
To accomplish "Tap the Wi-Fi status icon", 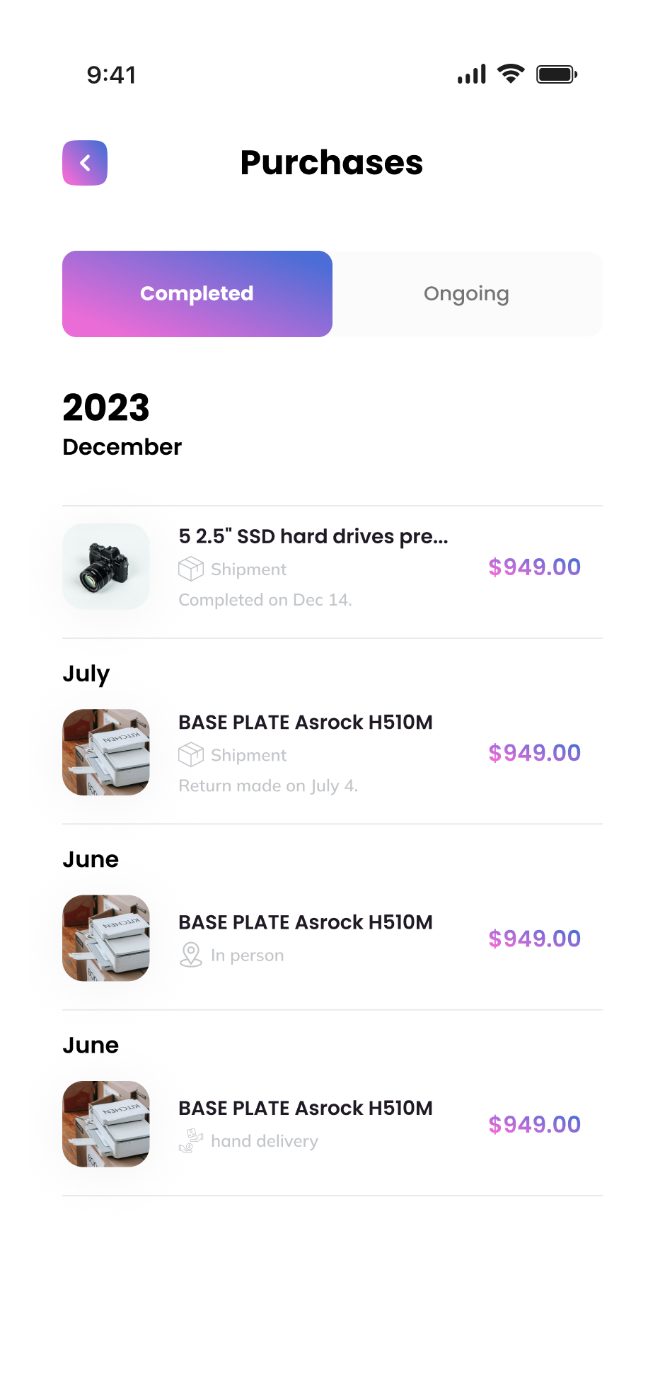I will (510, 74).
